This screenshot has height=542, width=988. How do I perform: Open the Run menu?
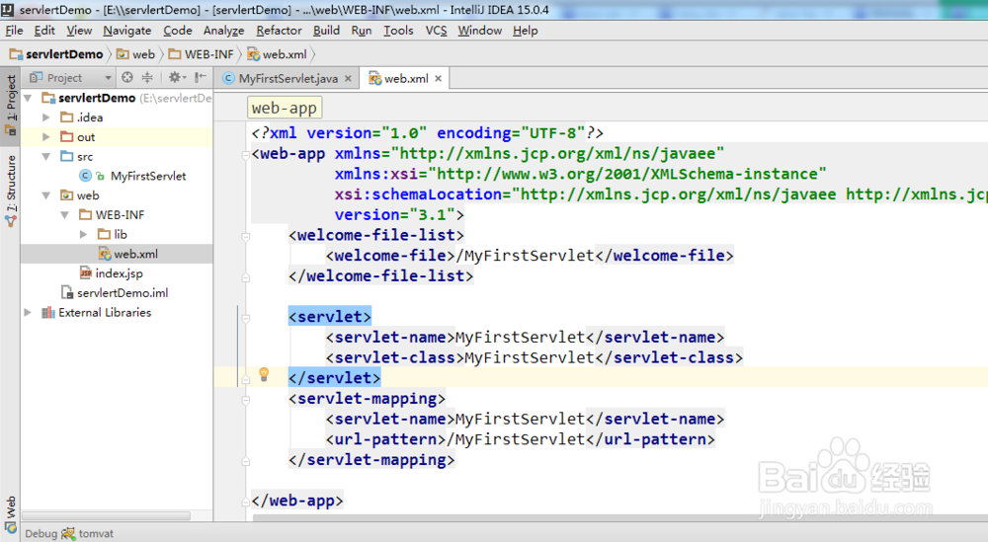pyautogui.click(x=362, y=31)
